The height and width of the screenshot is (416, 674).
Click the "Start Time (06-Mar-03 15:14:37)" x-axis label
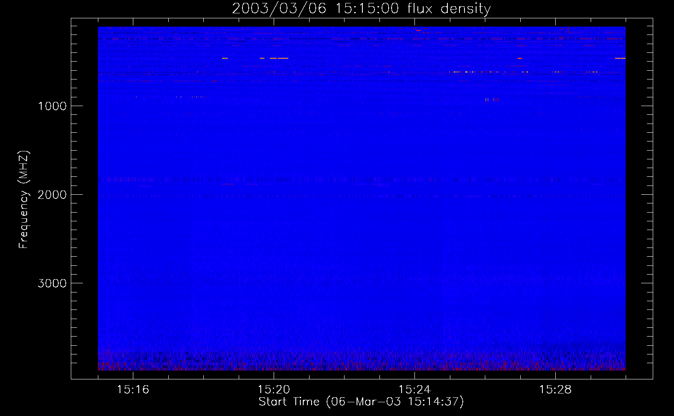(x=361, y=402)
